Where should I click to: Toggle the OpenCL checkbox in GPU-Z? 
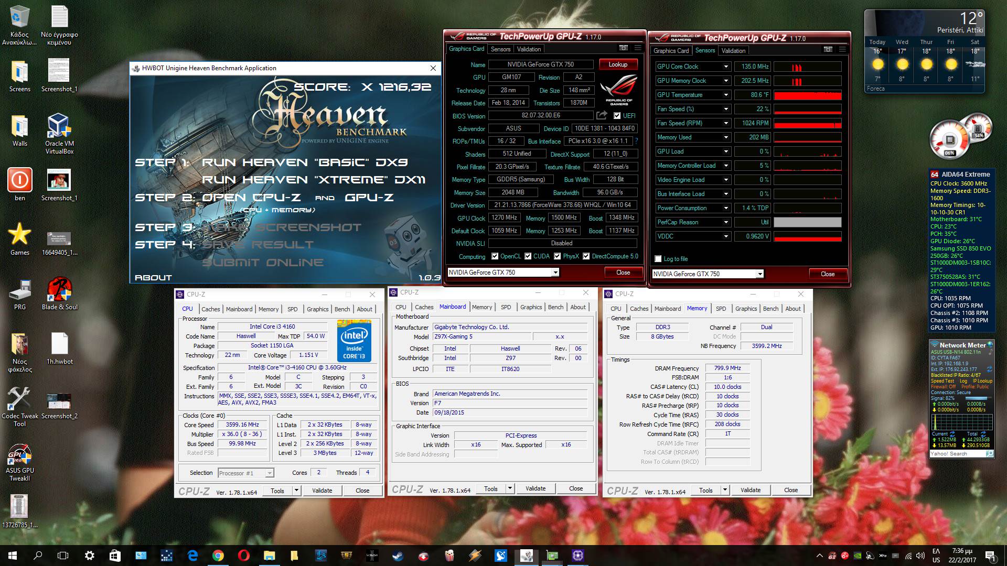pos(495,256)
